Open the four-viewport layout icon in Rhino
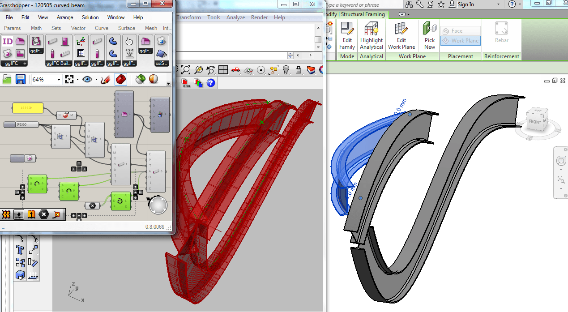 (223, 70)
